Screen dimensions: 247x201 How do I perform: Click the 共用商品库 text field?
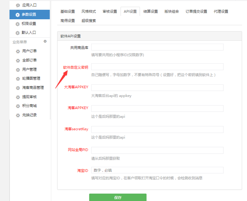[x=157, y=47]
